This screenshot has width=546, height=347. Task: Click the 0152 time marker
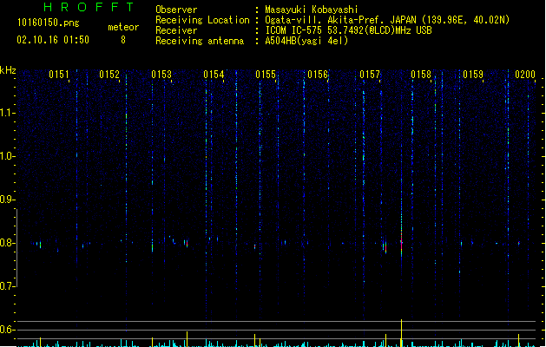109,75
